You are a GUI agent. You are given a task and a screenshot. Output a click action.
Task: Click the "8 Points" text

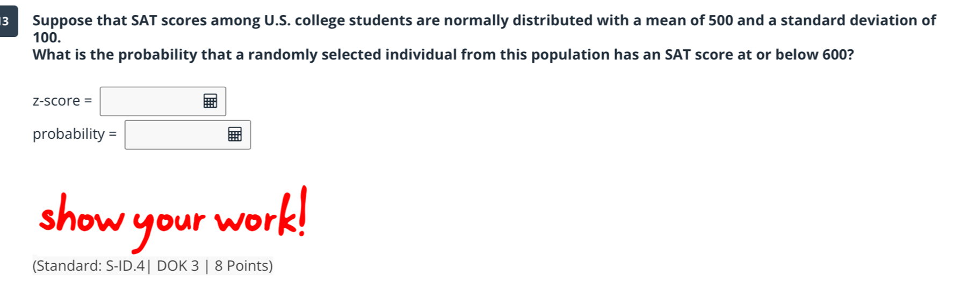tap(243, 266)
